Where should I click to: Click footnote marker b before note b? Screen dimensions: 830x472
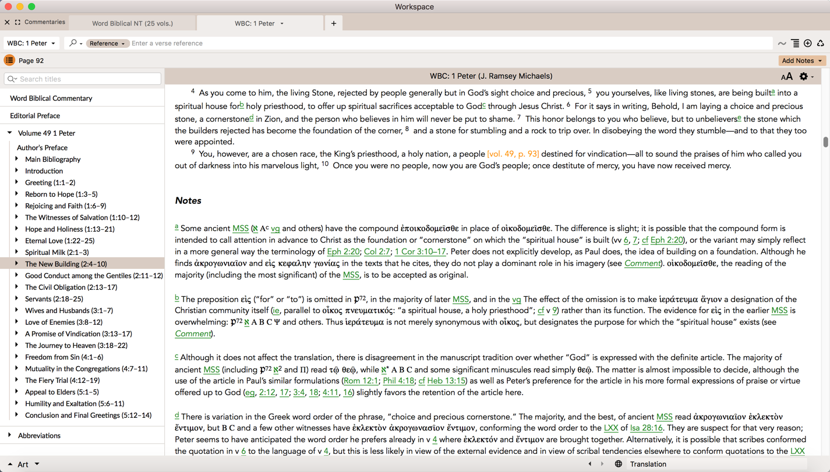[177, 298]
